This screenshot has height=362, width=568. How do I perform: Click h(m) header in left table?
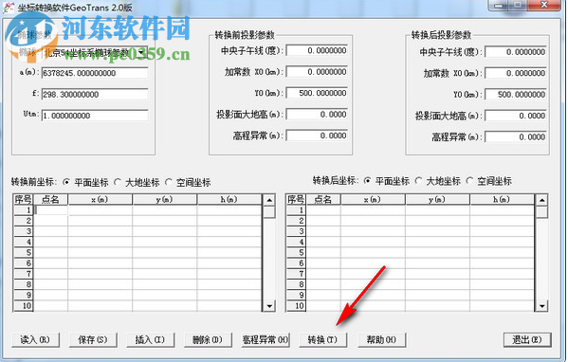click(229, 199)
